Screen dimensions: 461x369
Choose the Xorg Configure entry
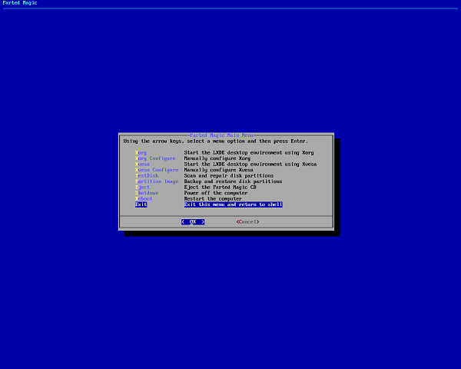[x=155, y=158]
